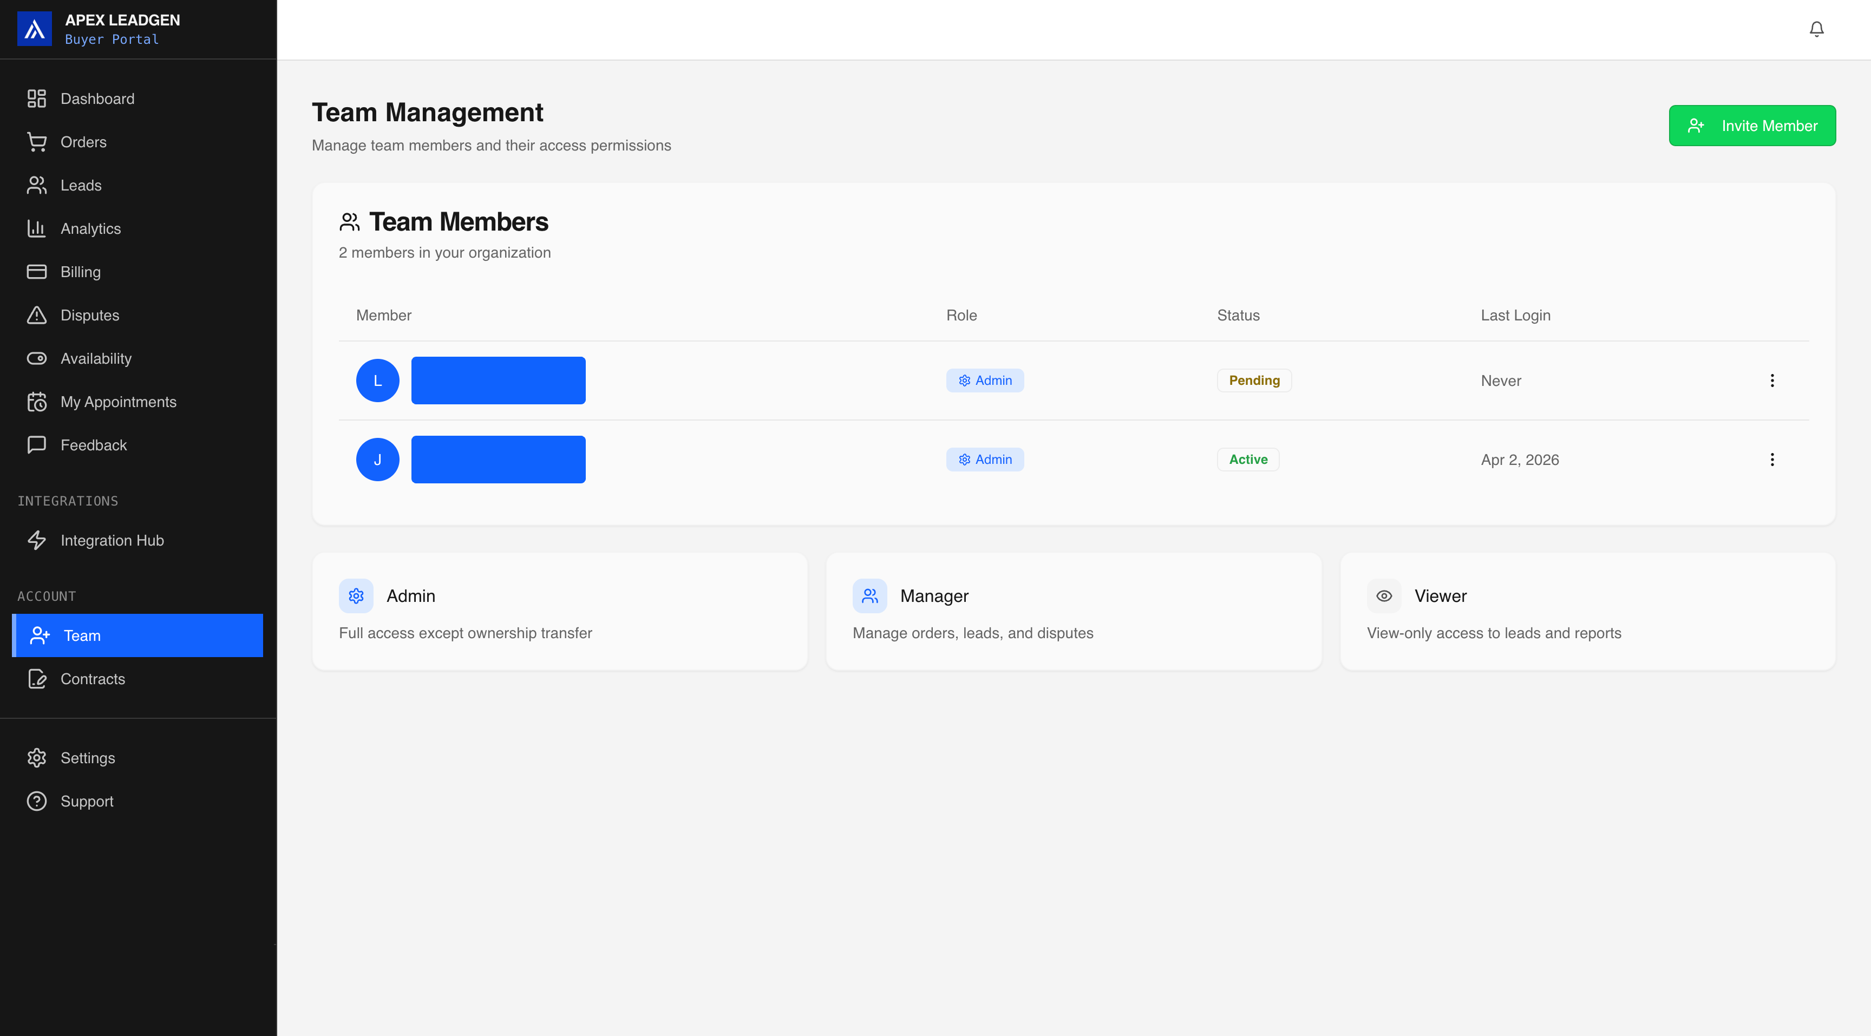Go to Disputes

(x=138, y=315)
